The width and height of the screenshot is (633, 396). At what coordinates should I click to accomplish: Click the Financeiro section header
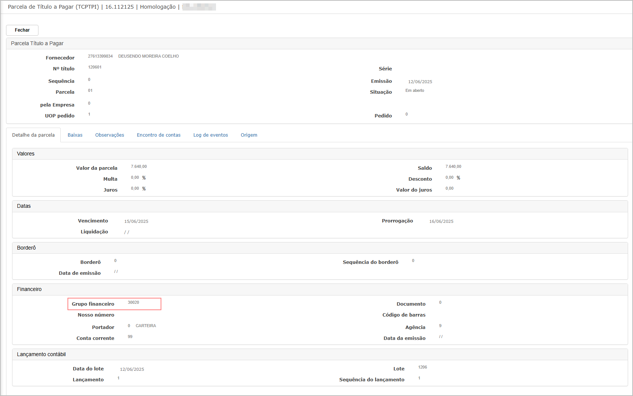(320, 289)
